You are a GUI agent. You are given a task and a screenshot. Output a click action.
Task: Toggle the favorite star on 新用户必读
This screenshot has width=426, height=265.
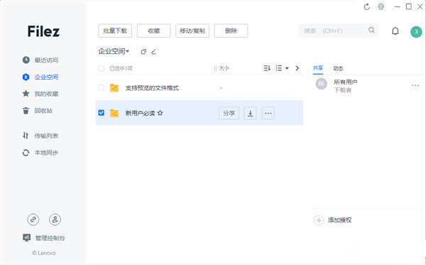pos(160,113)
